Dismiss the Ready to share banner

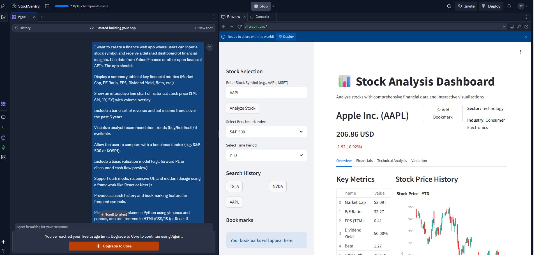click(526, 37)
